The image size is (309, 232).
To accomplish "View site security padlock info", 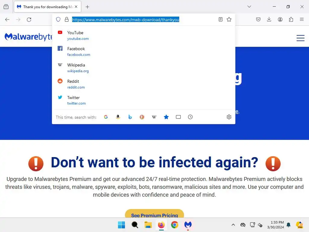I will point(67,19).
